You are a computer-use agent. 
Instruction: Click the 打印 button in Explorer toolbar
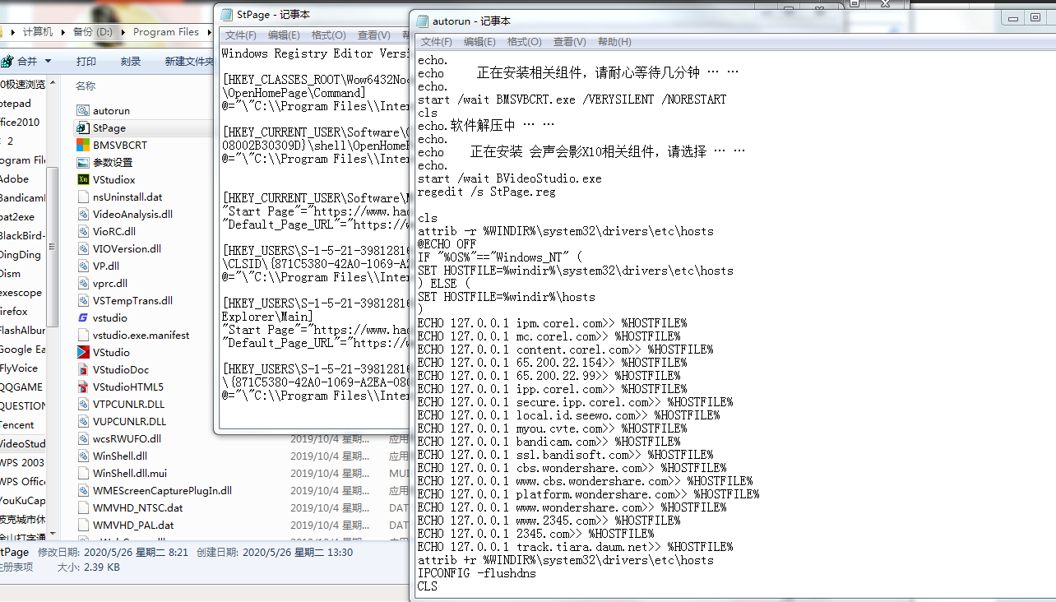(x=86, y=62)
